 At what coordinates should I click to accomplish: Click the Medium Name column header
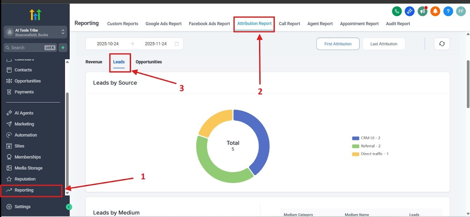tap(357, 215)
